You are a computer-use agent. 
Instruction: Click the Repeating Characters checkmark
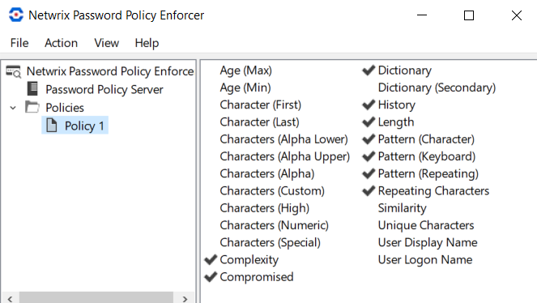[369, 190]
